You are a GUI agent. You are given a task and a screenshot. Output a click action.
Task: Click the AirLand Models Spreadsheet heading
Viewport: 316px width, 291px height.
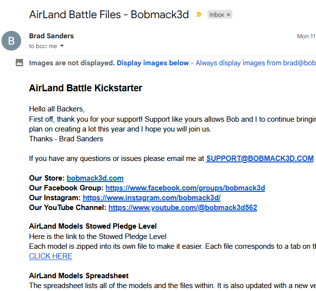click(79, 276)
